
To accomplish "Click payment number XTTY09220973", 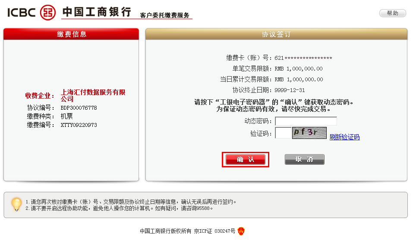I will (79, 125).
